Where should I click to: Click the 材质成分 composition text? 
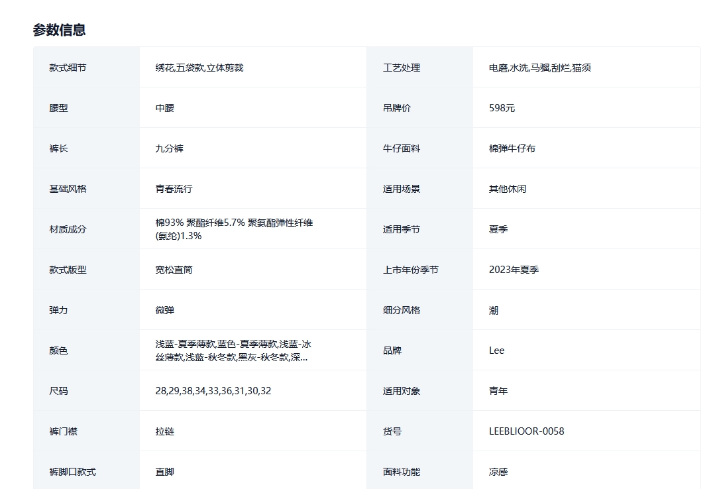click(x=233, y=229)
